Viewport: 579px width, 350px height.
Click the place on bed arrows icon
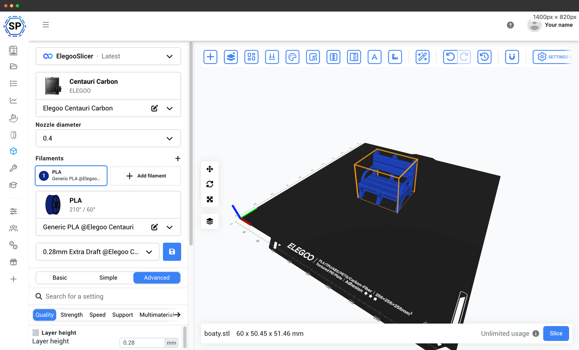[272, 57]
